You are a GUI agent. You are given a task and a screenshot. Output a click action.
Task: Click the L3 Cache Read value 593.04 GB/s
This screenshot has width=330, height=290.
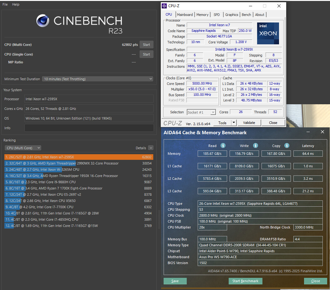pos(212,191)
